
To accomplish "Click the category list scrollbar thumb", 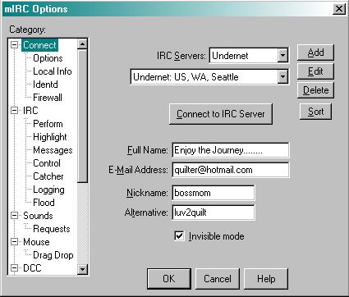I will [x=82, y=116].
